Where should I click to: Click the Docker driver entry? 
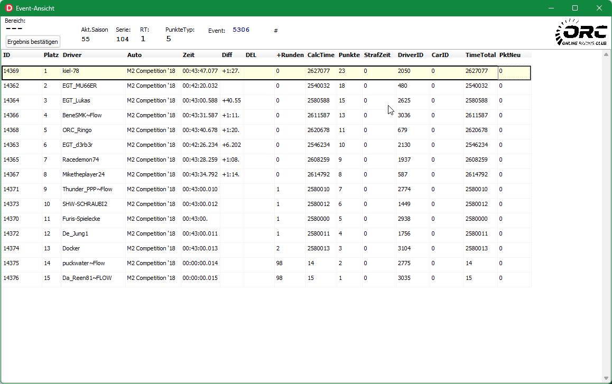pyautogui.click(x=71, y=248)
